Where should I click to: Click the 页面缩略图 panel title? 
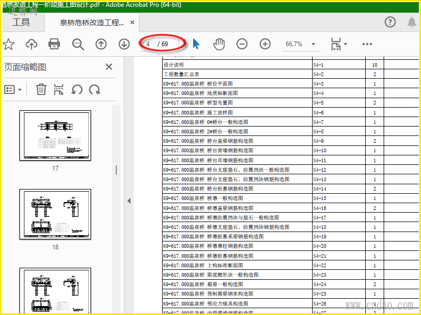pyautogui.click(x=25, y=67)
